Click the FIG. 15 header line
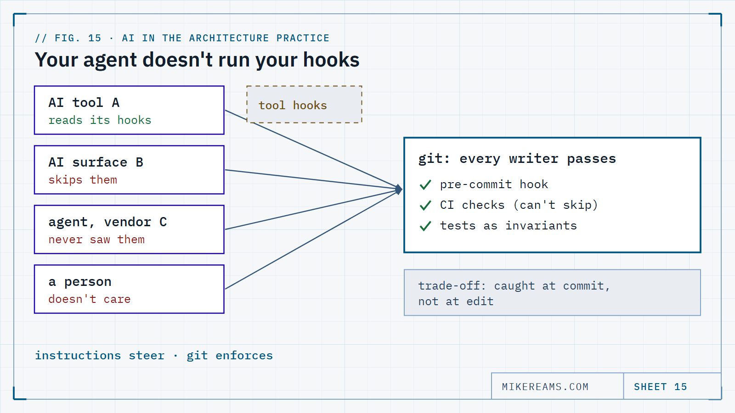 point(182,38)
